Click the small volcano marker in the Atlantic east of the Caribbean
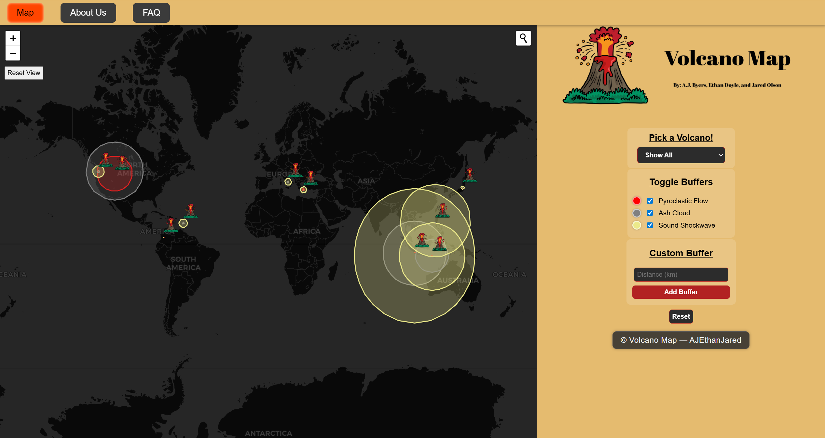 click(x=190, y=211)
